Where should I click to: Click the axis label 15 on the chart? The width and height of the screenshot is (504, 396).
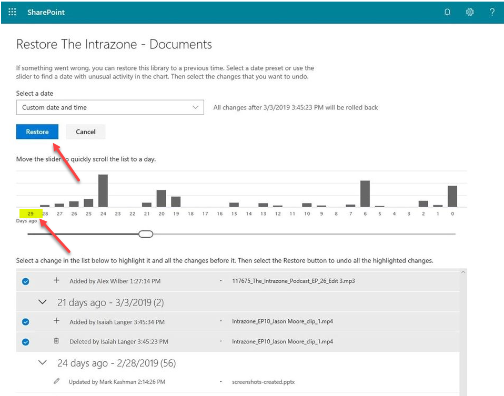point(234,214)
